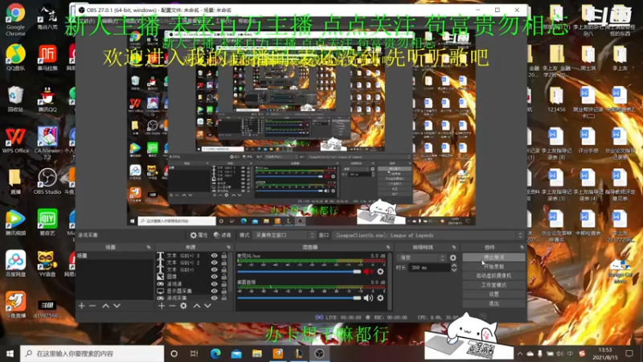This screenshot has height=362, width=643.
Task: Pop out the 混音器 dock panel
Action: (388, 247)
